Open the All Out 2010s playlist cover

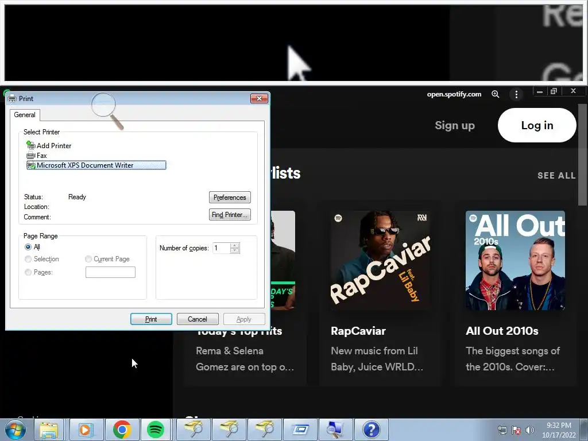tap(515, 260)
